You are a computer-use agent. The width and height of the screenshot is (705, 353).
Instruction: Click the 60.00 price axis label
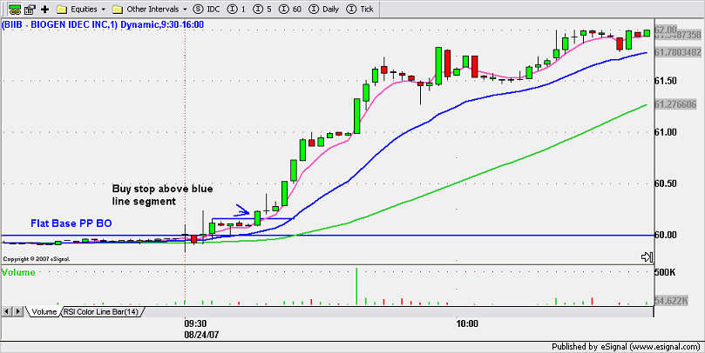click(x=666, y=235)
